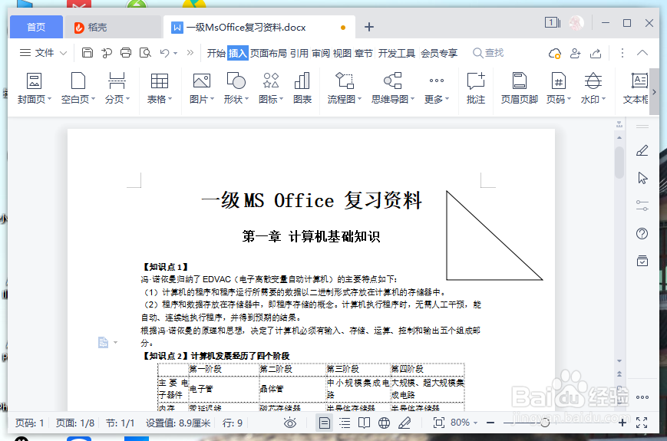Switch to outline view in status bar
The image size is (667, 441).
point(345,423)
